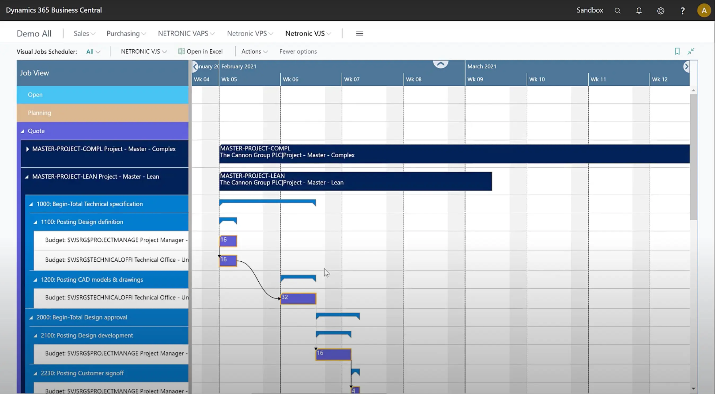Open user account avatar A
Viewport: 715px width, 394px height.
[704, 10]
